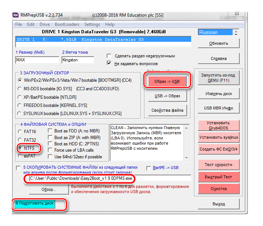
Task: Select DRIVE 1 Kingston DataTraveler row
Action: (103, 40)
